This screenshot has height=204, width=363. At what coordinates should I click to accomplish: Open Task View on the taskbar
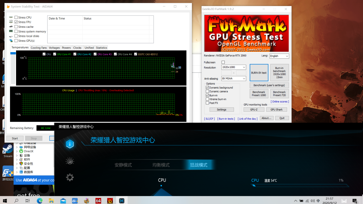point(28,201)
